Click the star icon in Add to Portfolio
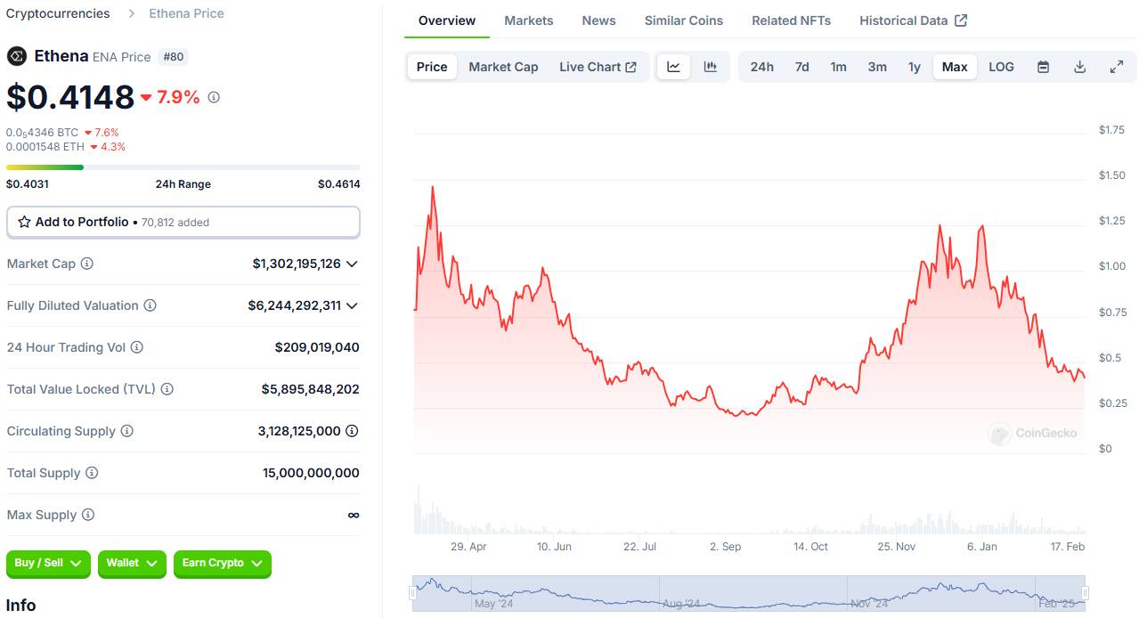 [x=25, y=222]
